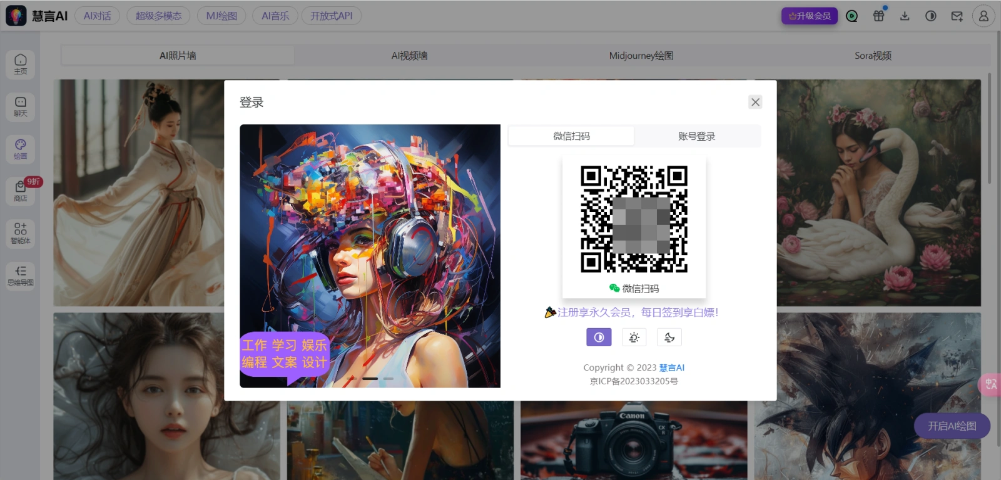Click the 京ICP备2023033205号 text

(x=634, y=381)
